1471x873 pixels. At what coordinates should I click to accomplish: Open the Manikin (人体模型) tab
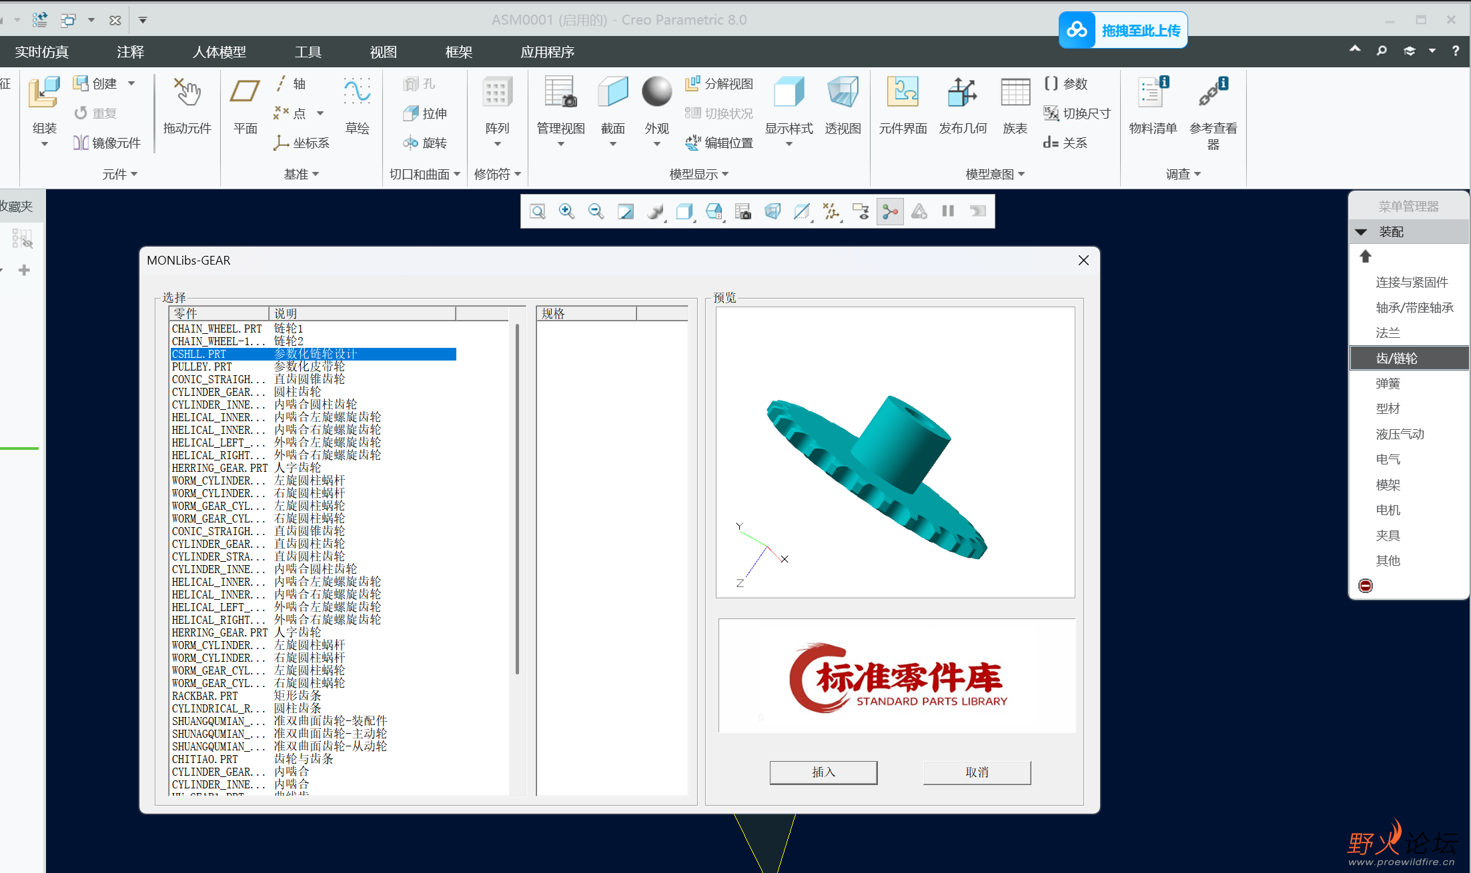219,52
